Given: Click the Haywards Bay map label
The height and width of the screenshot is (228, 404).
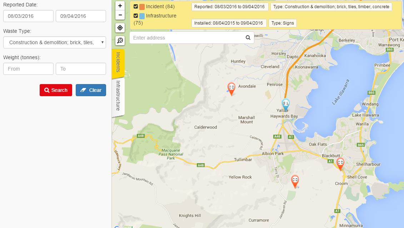Looking at the screenshot, I should pyautogui.click(x=284, y=116).
